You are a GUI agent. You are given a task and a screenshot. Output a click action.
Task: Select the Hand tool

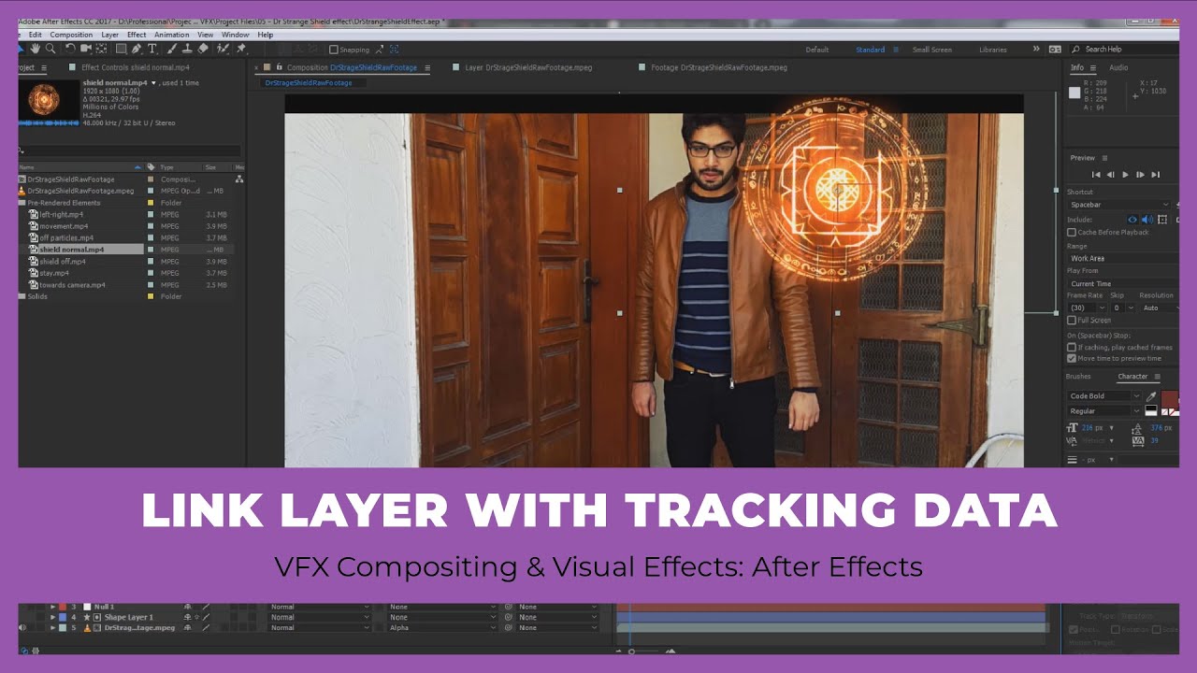(36, 49)
